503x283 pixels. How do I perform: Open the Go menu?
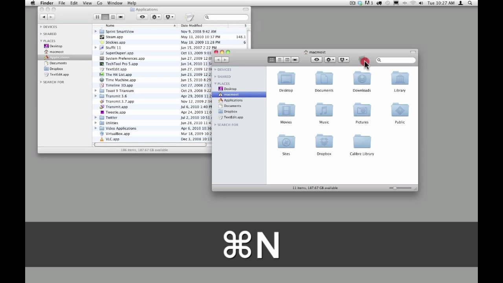[x=99, y=3]
